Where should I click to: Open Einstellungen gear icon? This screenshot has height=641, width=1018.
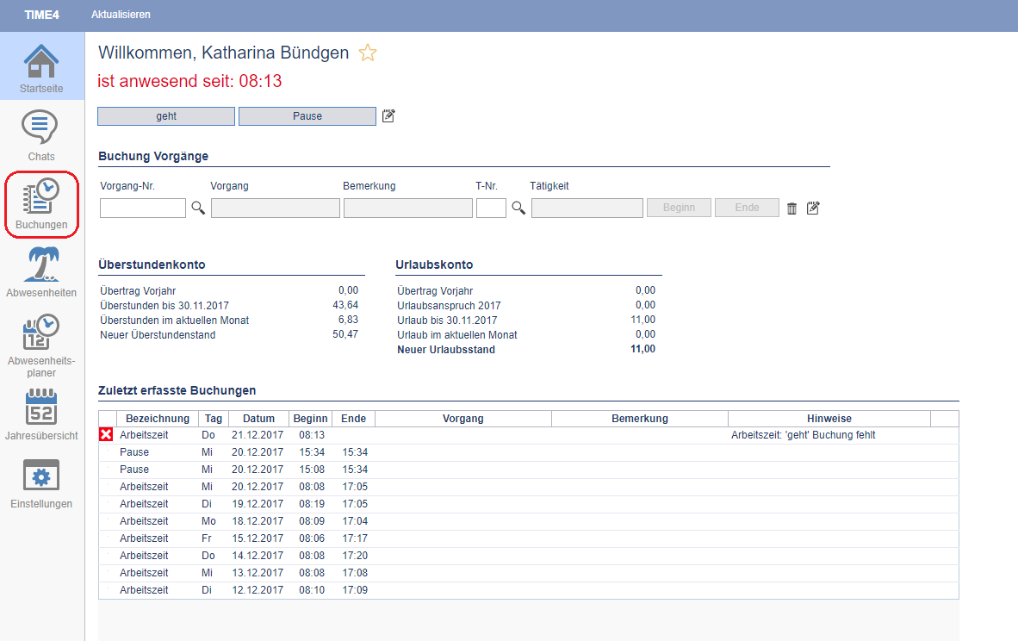coord(40,476)
